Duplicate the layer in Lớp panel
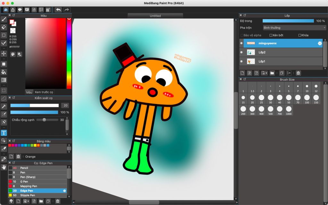This screenshot has width=328, height=205. point(282,73)
